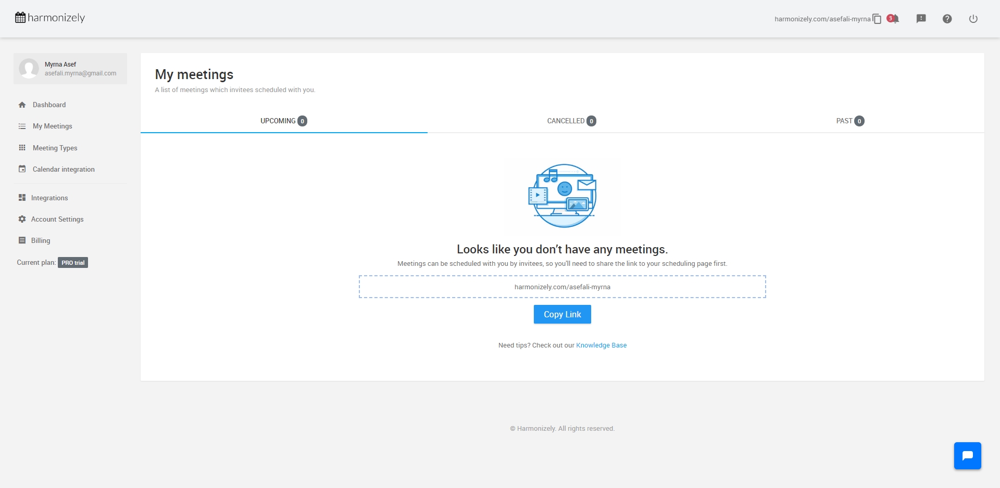This screenshot has height=488, width=1000.
Task: Open help with the question mark icon
Action: click(947, 18)
